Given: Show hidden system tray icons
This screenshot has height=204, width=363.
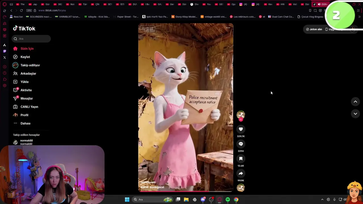Looking at the screenshot, I should tap(322, 199).
